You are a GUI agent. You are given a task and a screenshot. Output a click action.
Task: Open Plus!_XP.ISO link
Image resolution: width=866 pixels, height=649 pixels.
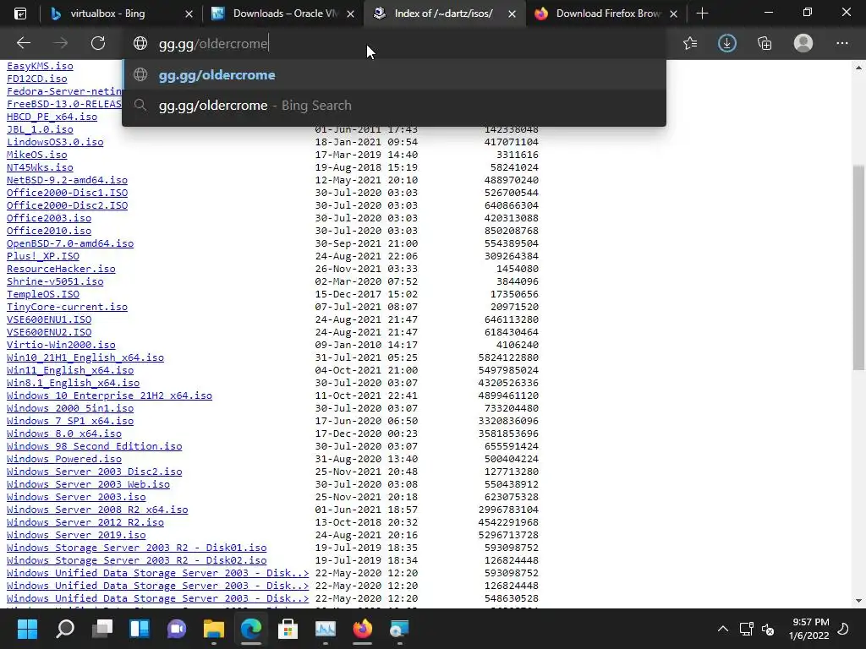[43, 256]
